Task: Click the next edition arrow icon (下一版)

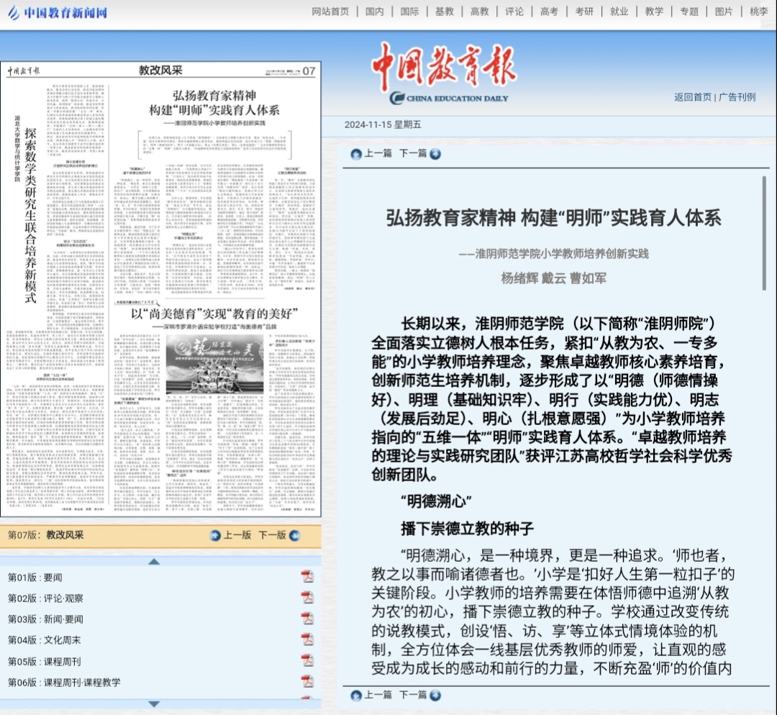Action: point(294,535)
